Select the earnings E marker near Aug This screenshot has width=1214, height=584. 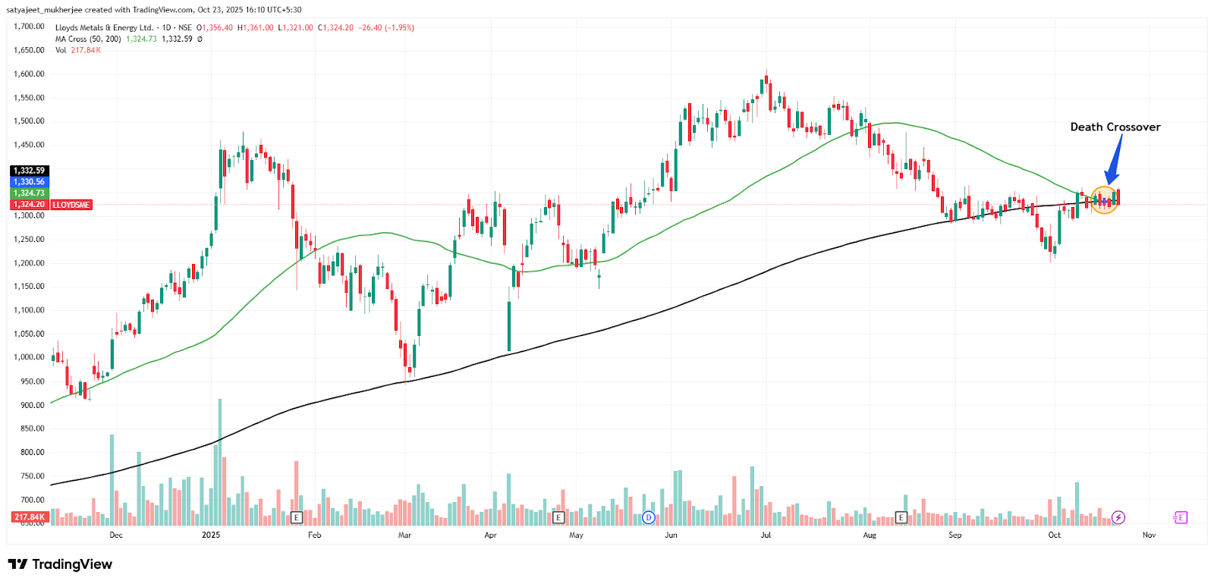coord(901,517)
